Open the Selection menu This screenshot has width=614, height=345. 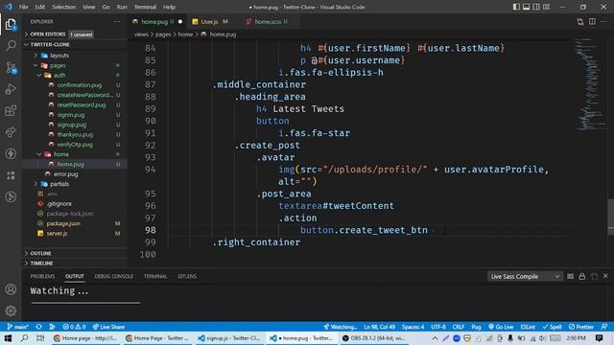[x=63, y=7]
